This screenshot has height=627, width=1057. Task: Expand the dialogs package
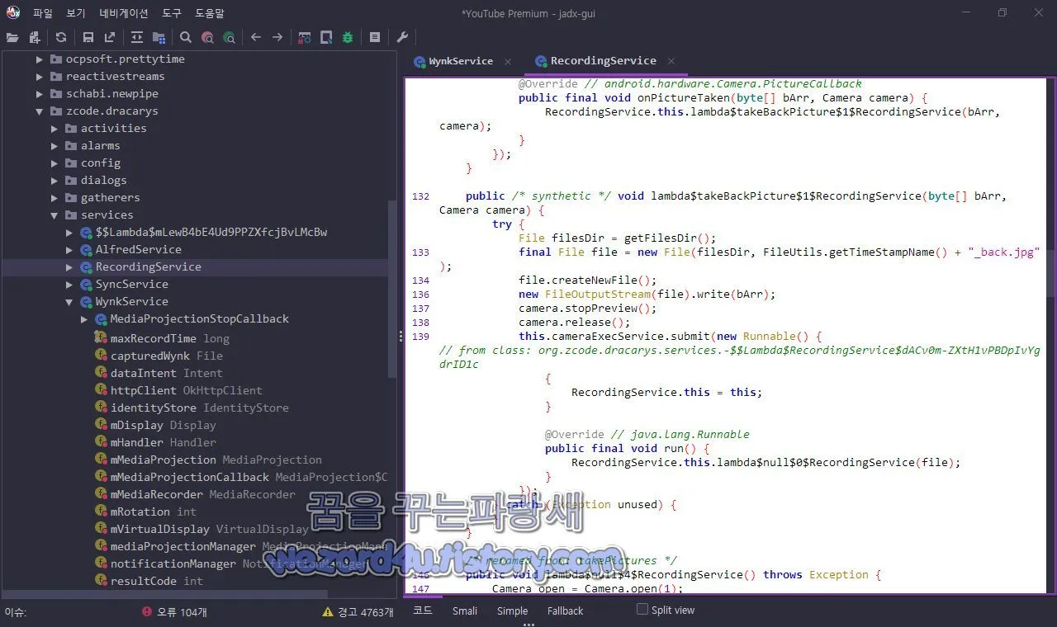(x=55, y=181)
